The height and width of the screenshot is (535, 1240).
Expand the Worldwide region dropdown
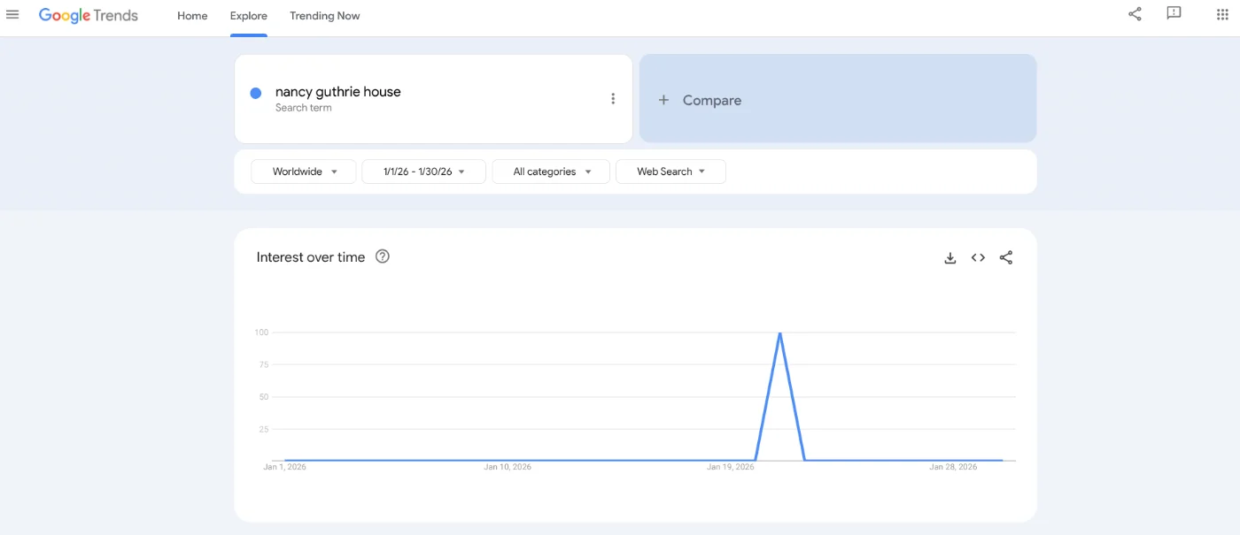point(304,172)
